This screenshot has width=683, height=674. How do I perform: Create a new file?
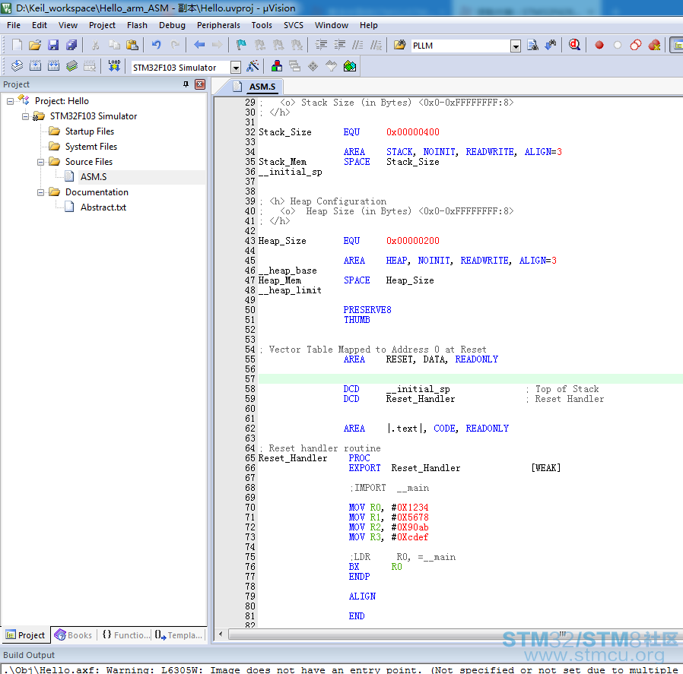[x=17, y=46]
